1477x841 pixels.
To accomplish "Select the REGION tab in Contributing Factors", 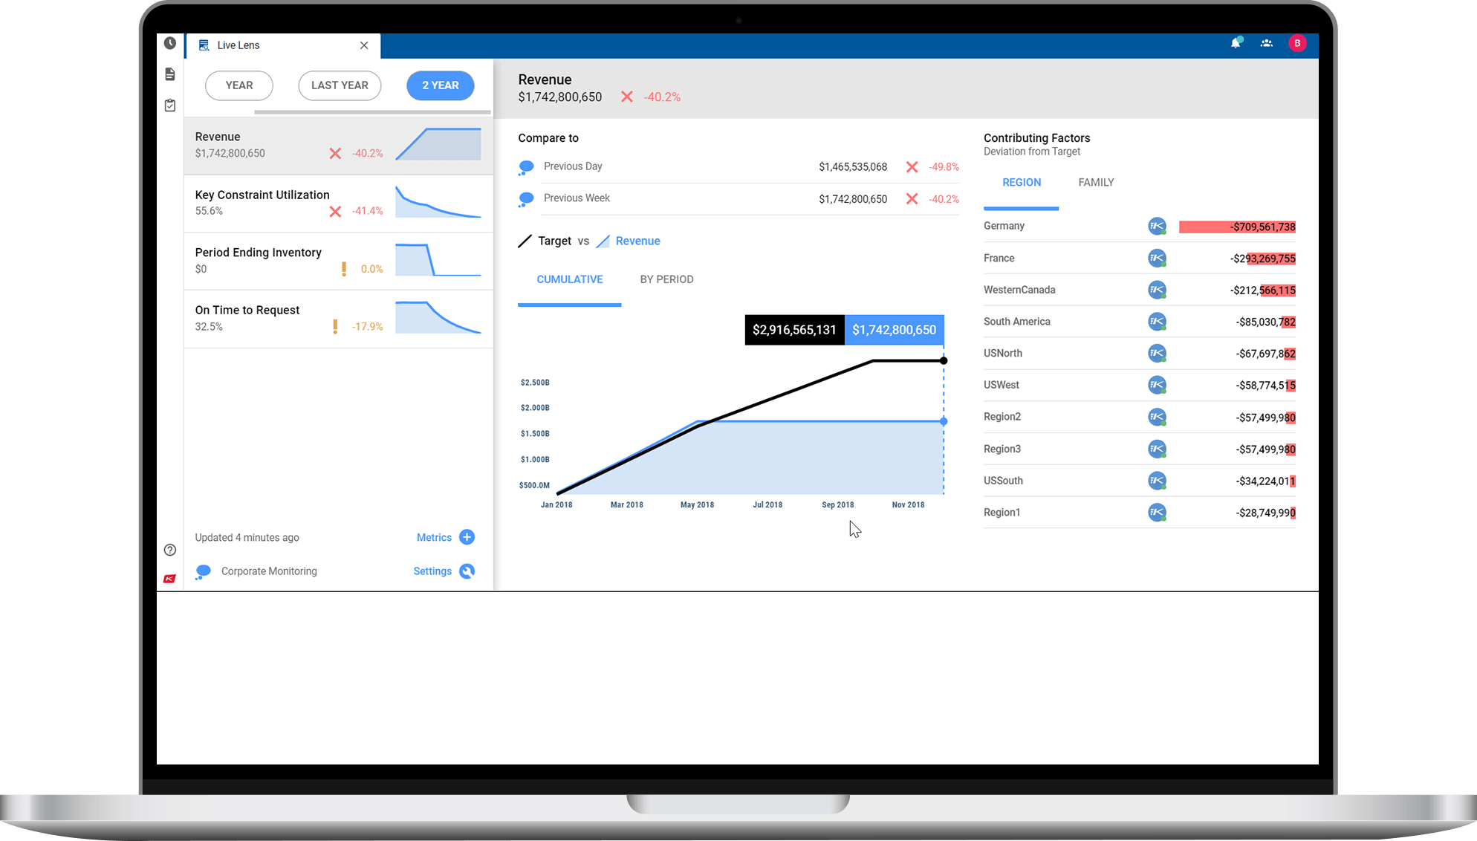I will (x=1021, y=183).
